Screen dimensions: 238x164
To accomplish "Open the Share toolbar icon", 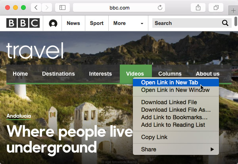I will 198,8.
